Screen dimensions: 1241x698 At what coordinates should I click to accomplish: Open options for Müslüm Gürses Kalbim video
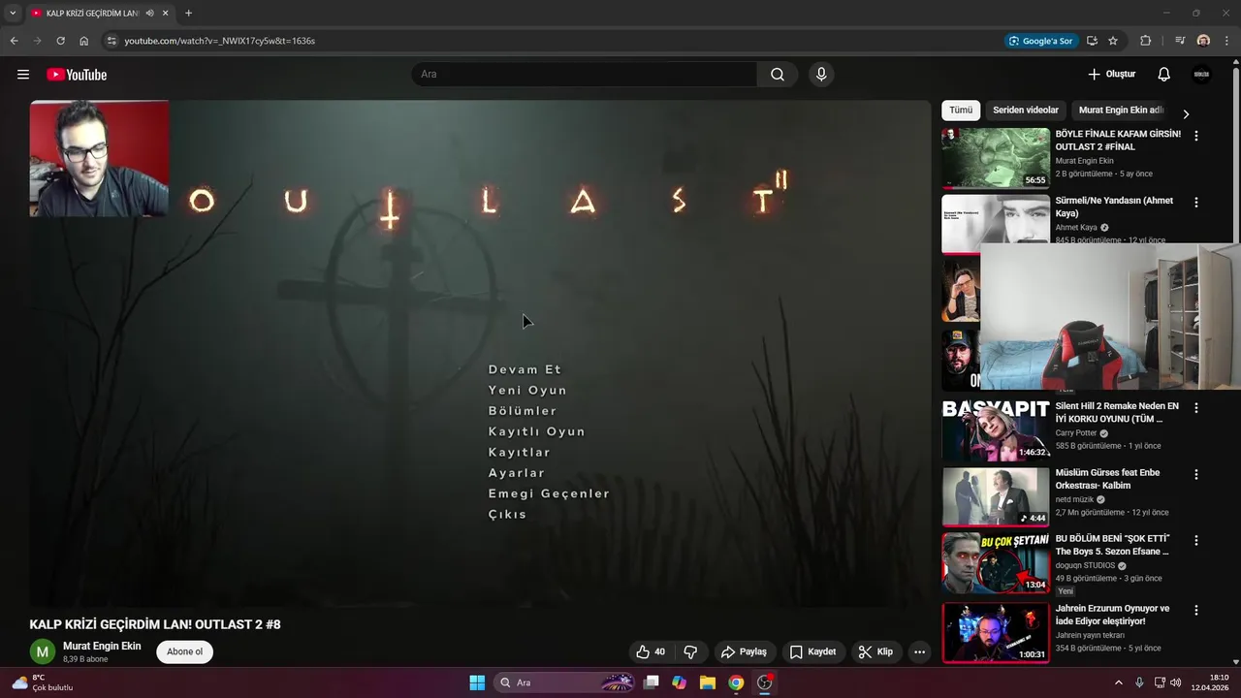(x=1195, y=474)
